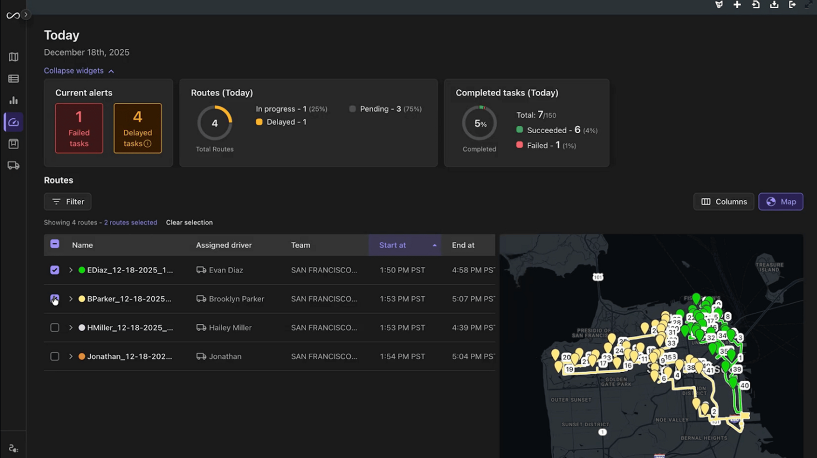The image size is (817, 458).
Task: Toggle the select-all header checkbox
Action: pyautogui.click(x=54, y=244)
